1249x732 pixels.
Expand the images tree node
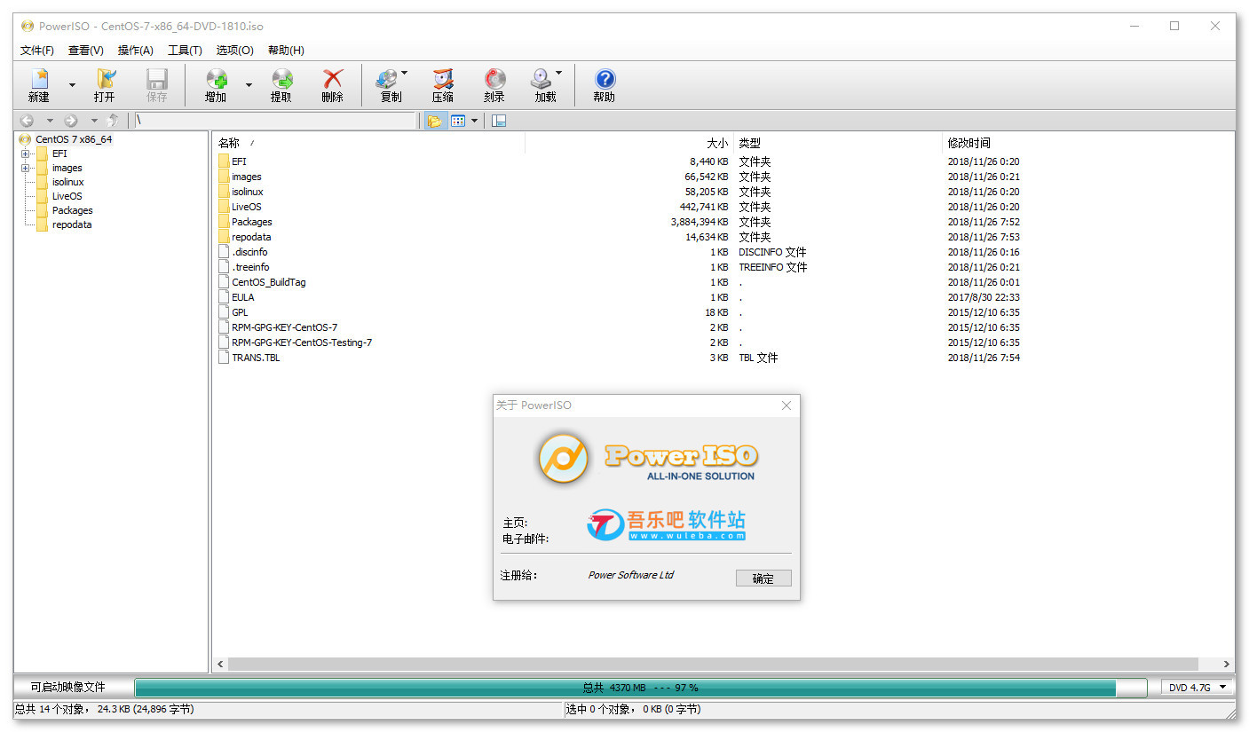tap(25, 168)
